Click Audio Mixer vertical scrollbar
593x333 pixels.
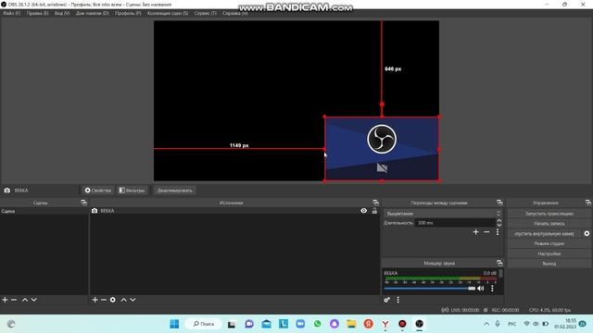501,274
